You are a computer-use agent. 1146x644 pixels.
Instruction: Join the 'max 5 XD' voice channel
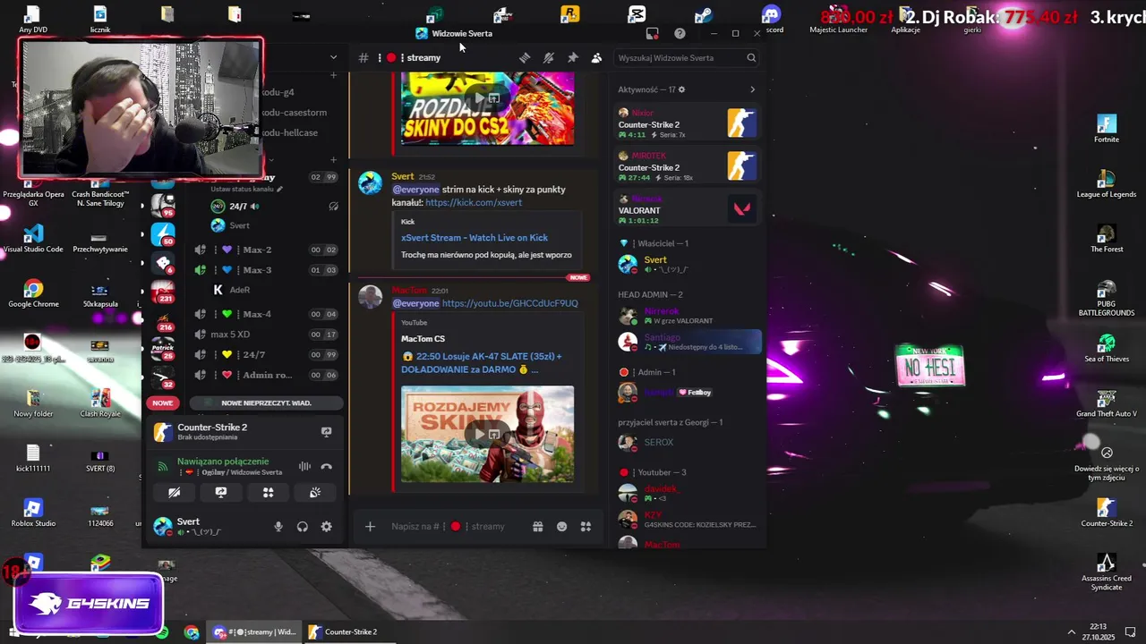267,335
